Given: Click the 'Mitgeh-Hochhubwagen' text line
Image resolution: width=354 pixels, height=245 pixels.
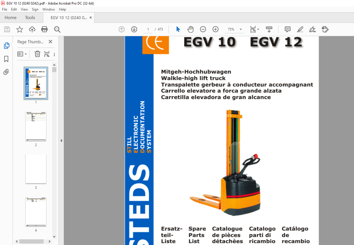Looking at the screenshot, I should click(196, 72).
